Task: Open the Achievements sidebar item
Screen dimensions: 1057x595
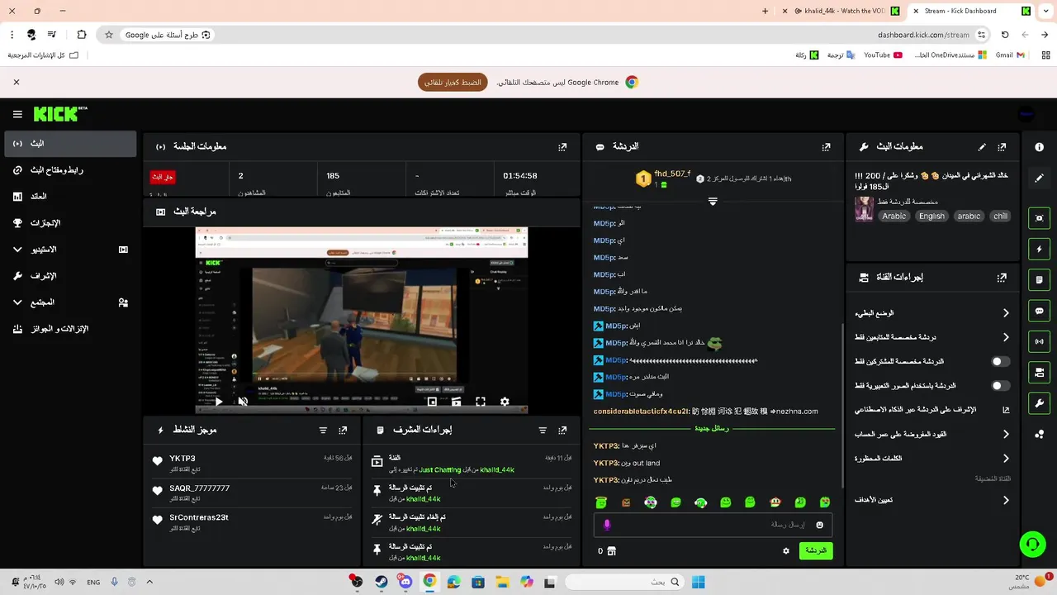Action: click(69, 223)
